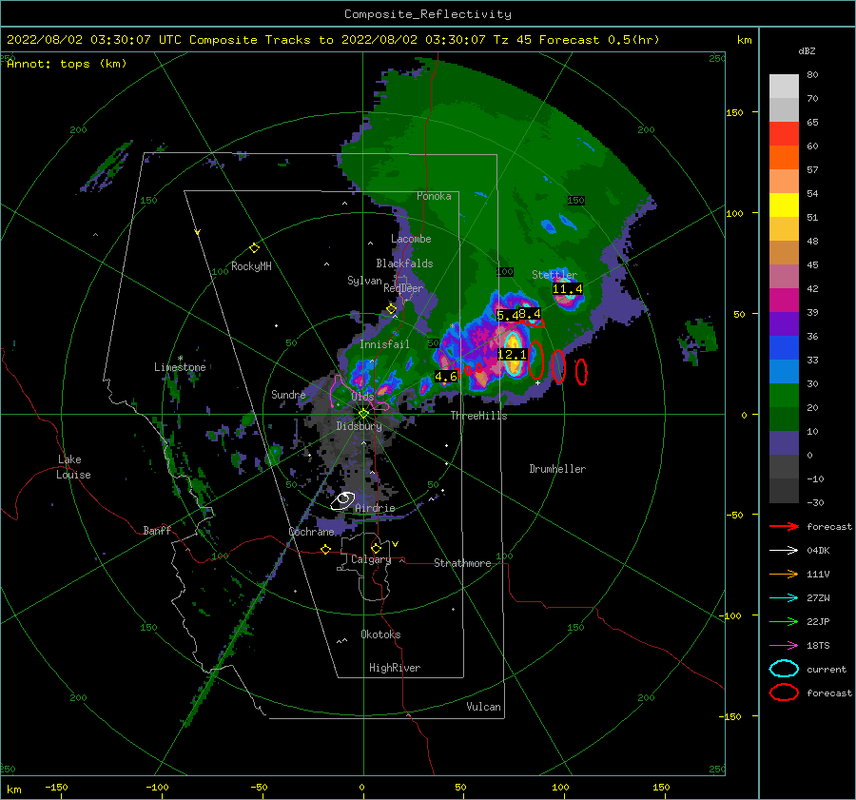This screenshot has height=800, width=856.
Task: Click the rightmost red forecast ellipse on map
Action: (581, 371)
